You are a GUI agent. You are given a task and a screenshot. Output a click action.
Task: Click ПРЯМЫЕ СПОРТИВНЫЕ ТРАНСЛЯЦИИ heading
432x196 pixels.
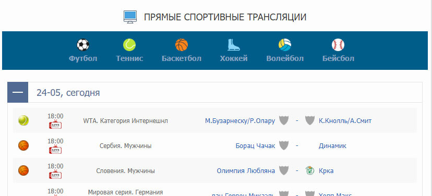225,17
